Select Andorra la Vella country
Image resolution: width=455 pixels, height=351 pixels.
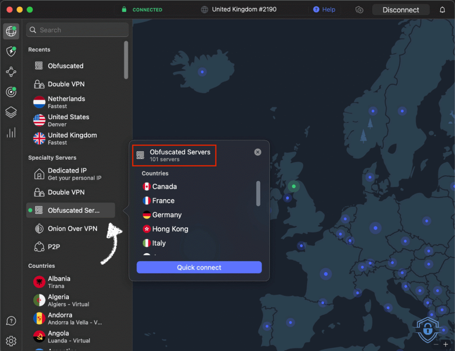pyautogui.click(x=71, y=319)
